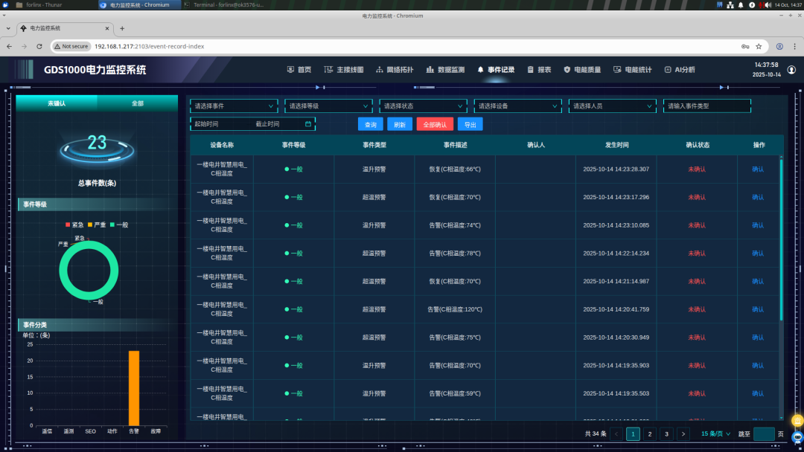804x452 pixels.
Task: Click the calendar icon in date range field
Action: point(308,124)
